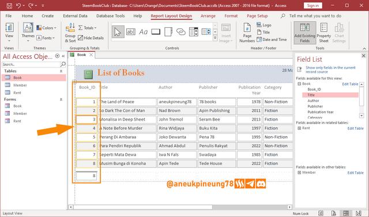This screenshot has height=217, width=369.
Task: Click the Logo button
Action: coord(264,25)
